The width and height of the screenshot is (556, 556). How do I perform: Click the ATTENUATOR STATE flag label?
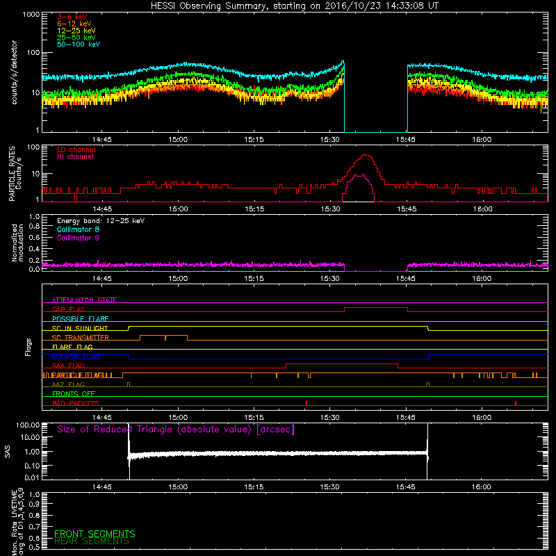pyautogui.click(x=84, y=300)
